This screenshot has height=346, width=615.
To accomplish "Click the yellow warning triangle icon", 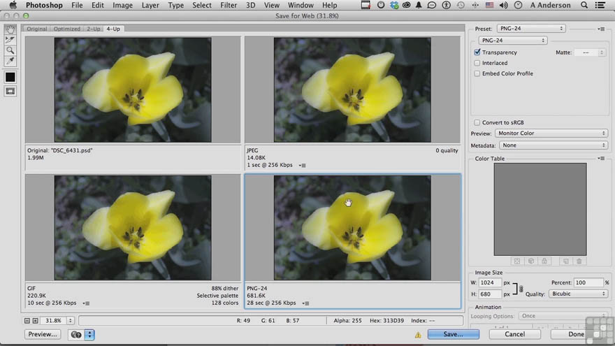I will pos(418,335).
